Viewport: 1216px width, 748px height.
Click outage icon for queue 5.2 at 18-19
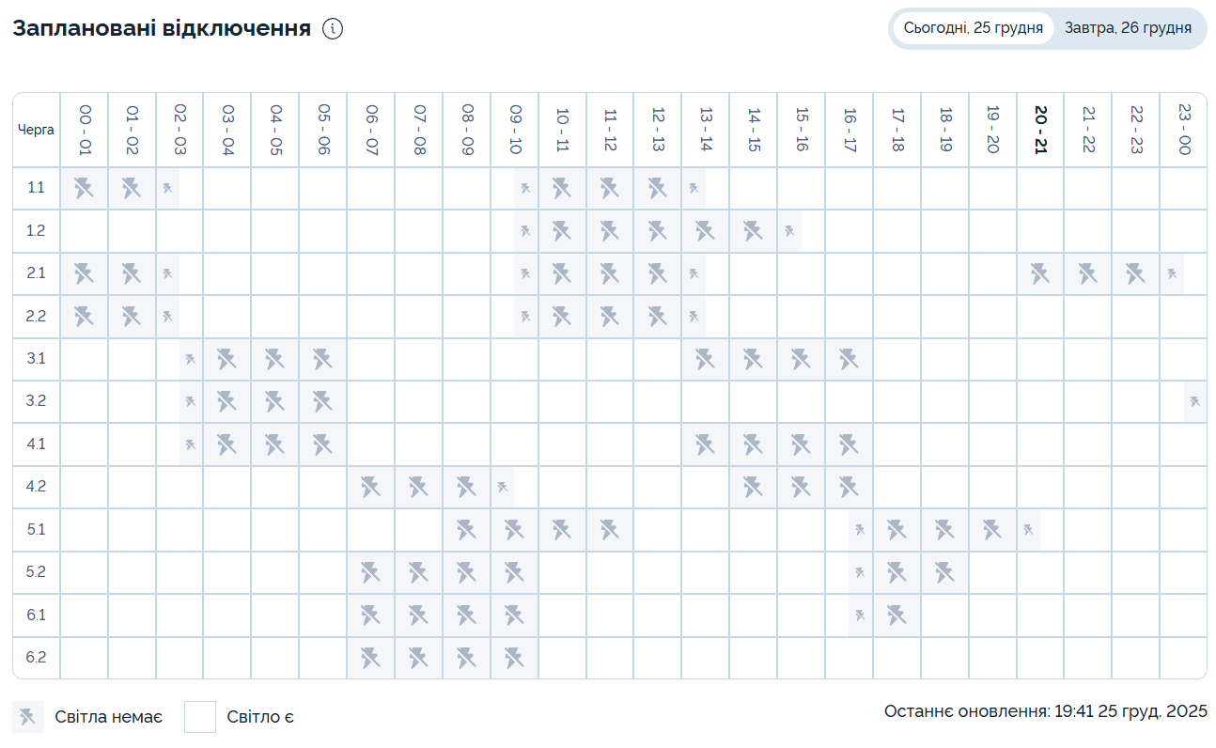(944, 572)
